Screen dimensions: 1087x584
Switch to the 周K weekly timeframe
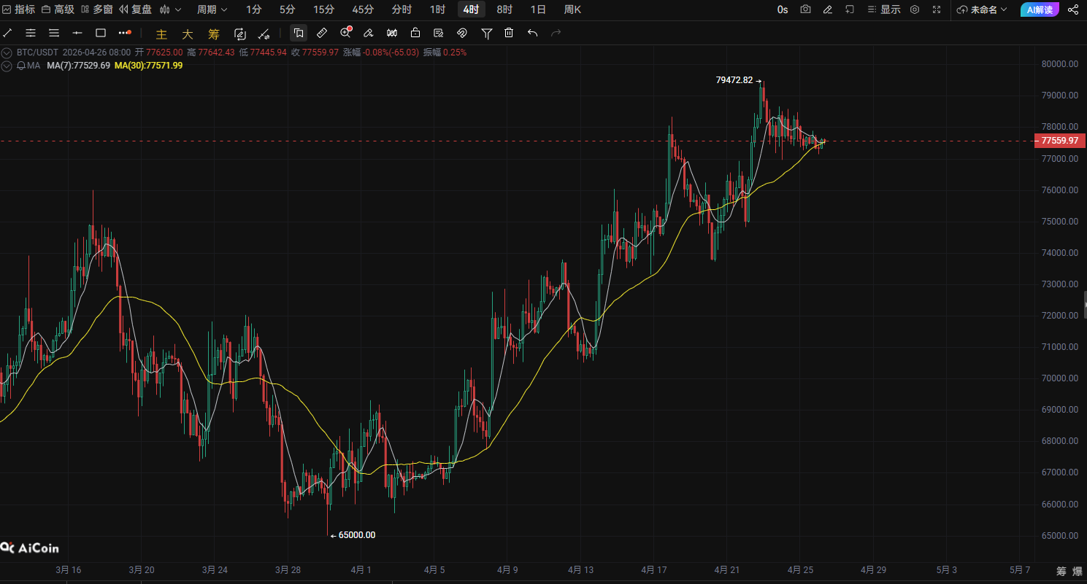(x=572, y=9)
